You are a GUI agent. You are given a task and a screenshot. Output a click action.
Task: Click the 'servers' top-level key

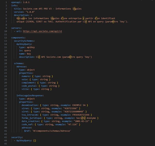16,28
